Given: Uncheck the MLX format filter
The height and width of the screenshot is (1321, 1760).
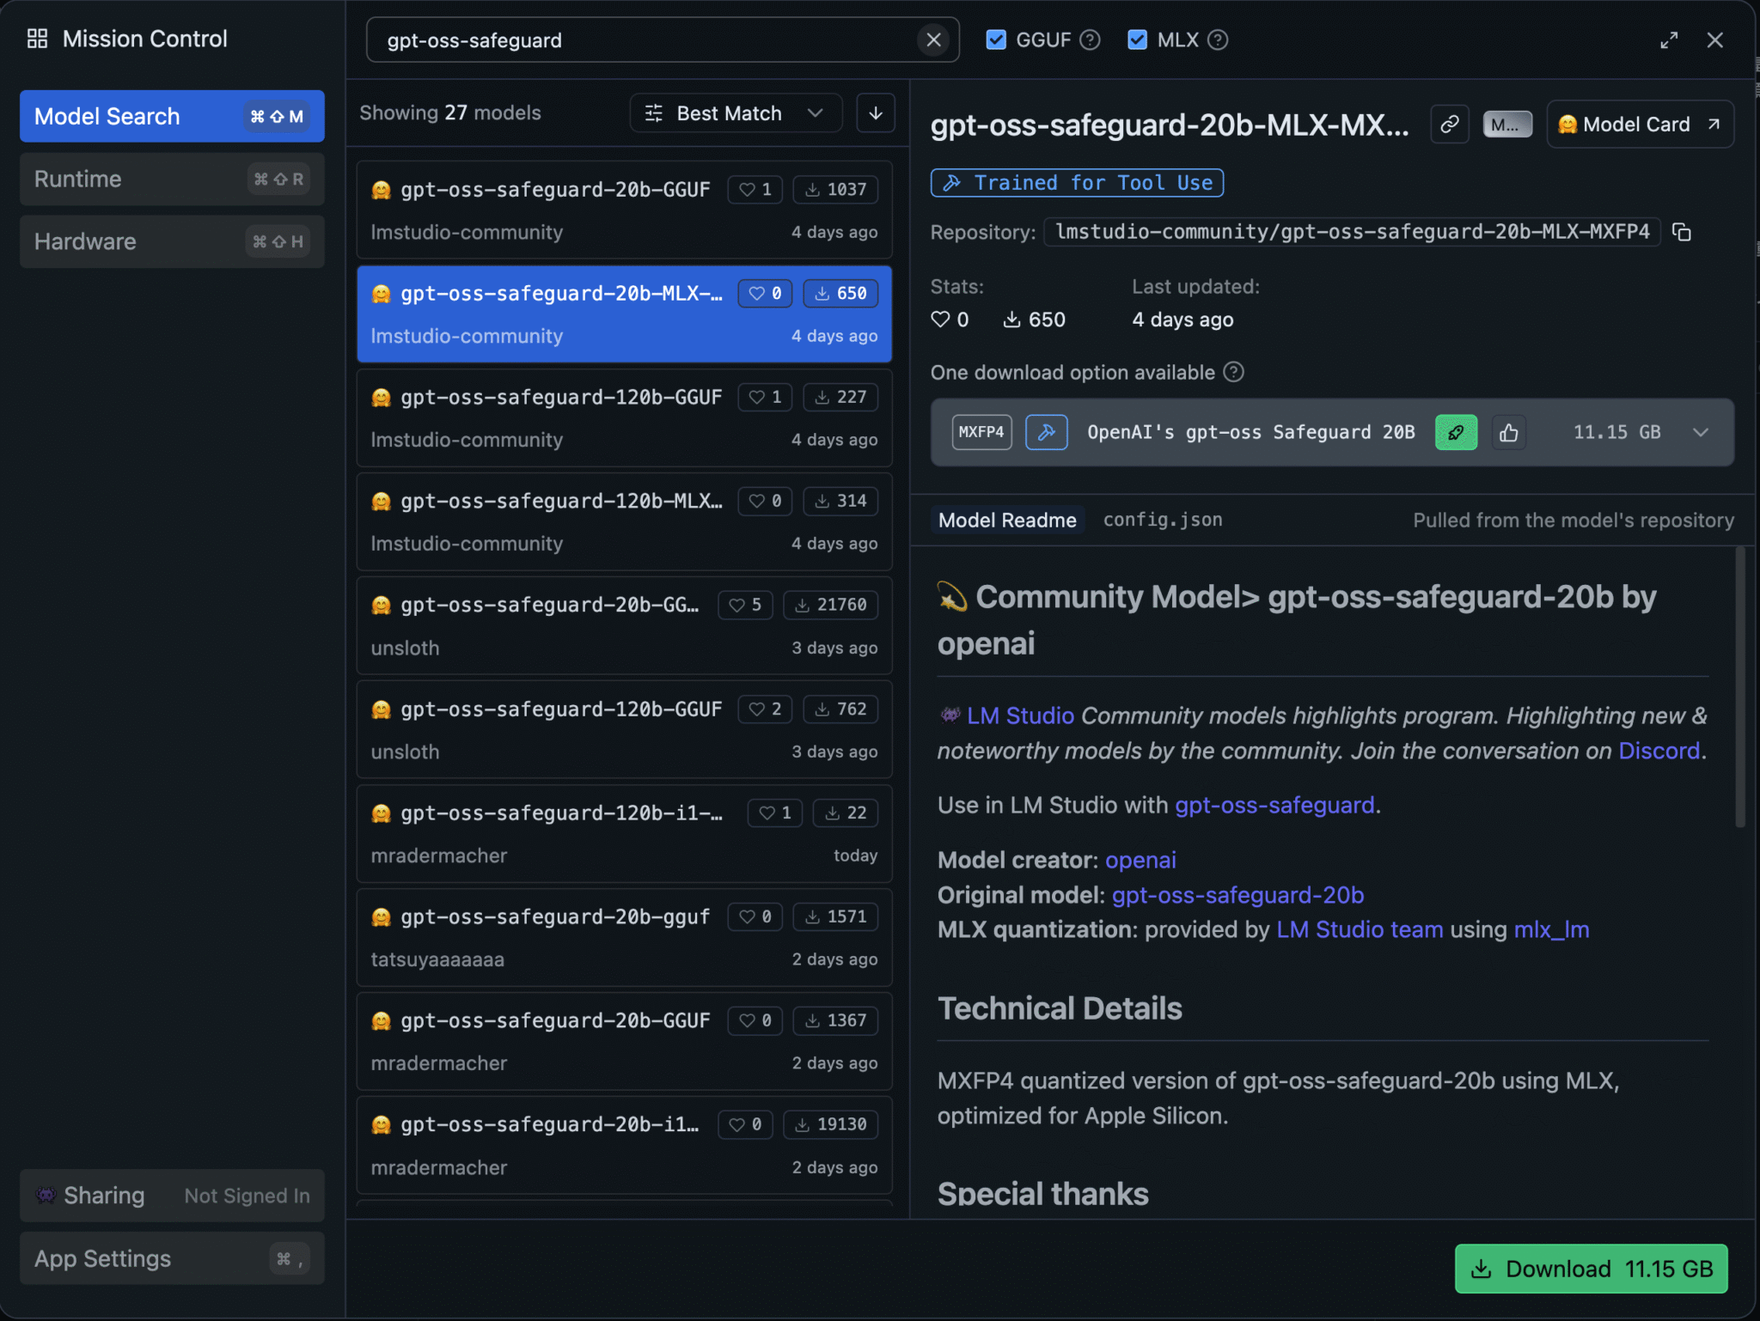Looking at the screenshot, I should click(x=1139, y=40).
